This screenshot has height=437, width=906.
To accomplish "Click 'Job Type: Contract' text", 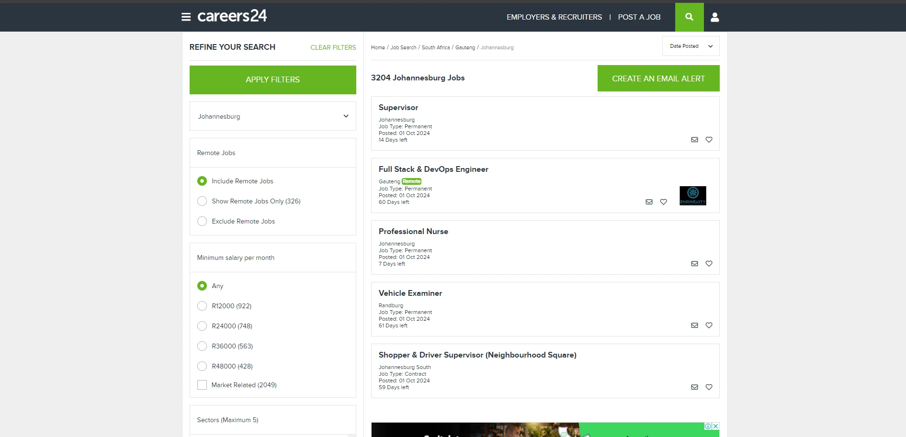I will 402,374.
